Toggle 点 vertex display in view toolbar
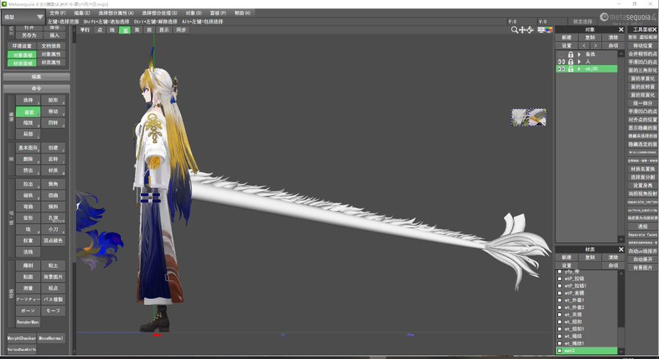Screen dimensions: 659x359 [100, 30]
